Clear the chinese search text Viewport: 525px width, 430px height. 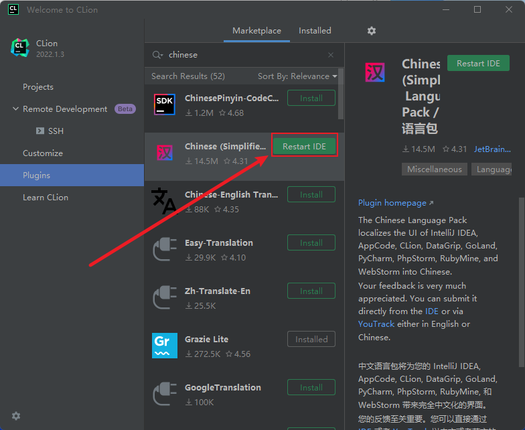[331, 55]
